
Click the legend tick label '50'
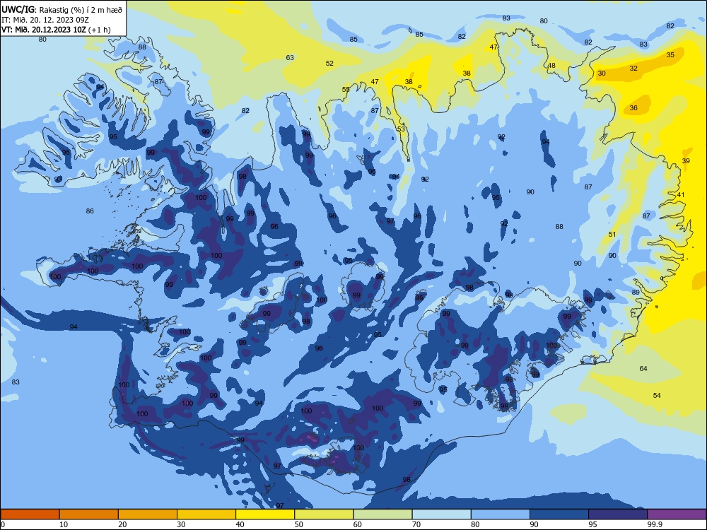[298, 524]
